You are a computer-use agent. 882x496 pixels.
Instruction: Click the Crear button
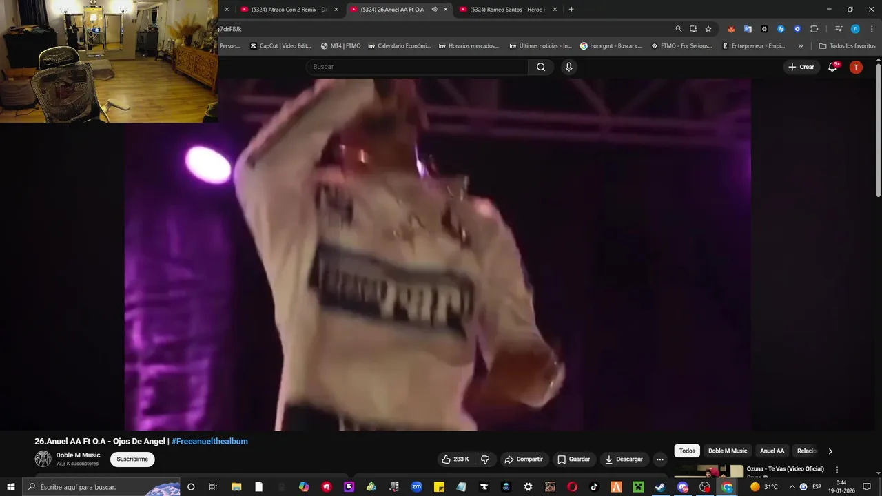801,67
